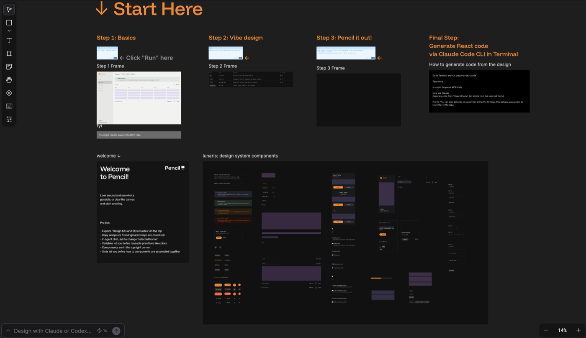Toggle the lightning 1x speed option
Screen dimensions: 586x338
point(102,331)
